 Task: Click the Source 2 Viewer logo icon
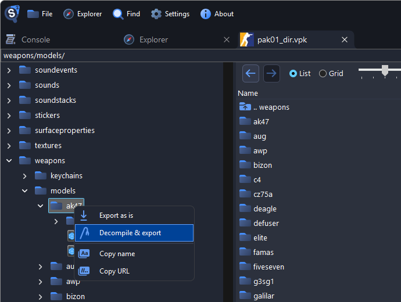coord(12,14)
